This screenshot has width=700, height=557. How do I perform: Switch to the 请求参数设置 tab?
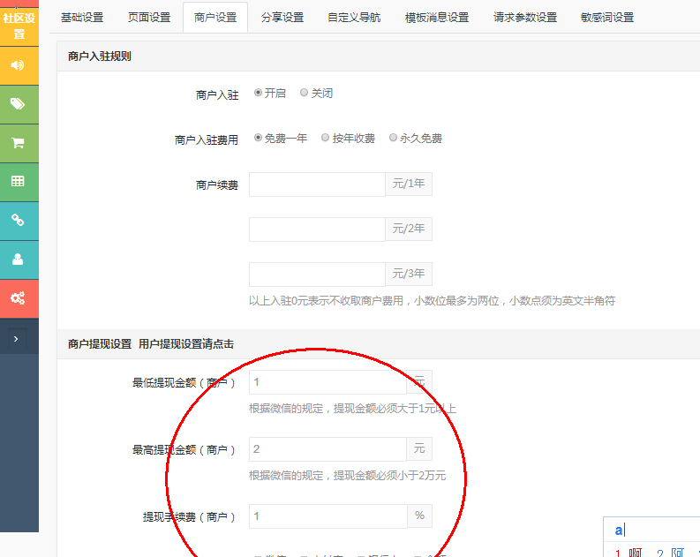[x=525, y=18]
